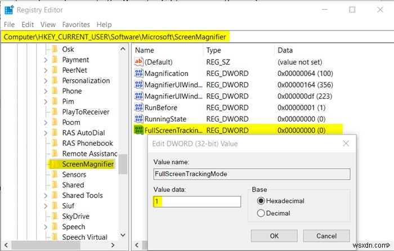
Task: Open the Edit menu
Action: click(28, 25)
